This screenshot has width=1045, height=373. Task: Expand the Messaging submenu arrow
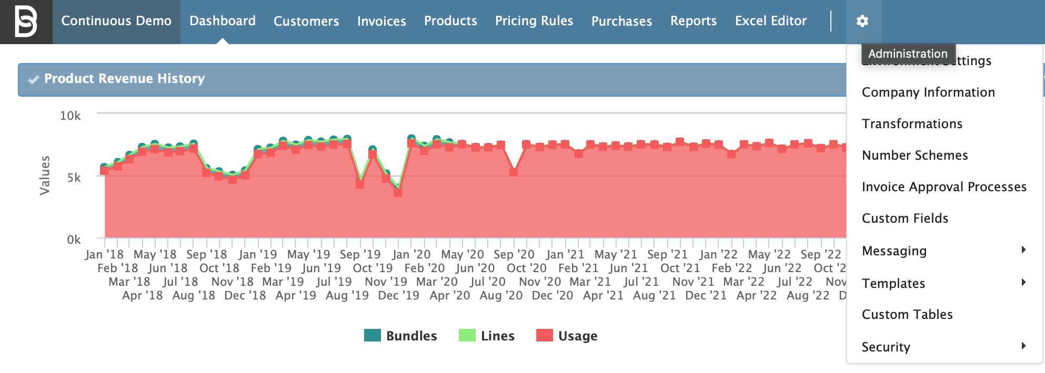(1023, 250)
